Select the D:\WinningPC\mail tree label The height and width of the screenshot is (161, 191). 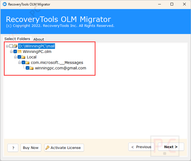coord(37,46)
